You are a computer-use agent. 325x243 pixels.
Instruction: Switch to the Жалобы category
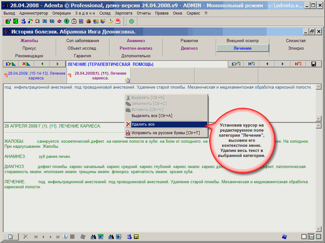point(29,41)
